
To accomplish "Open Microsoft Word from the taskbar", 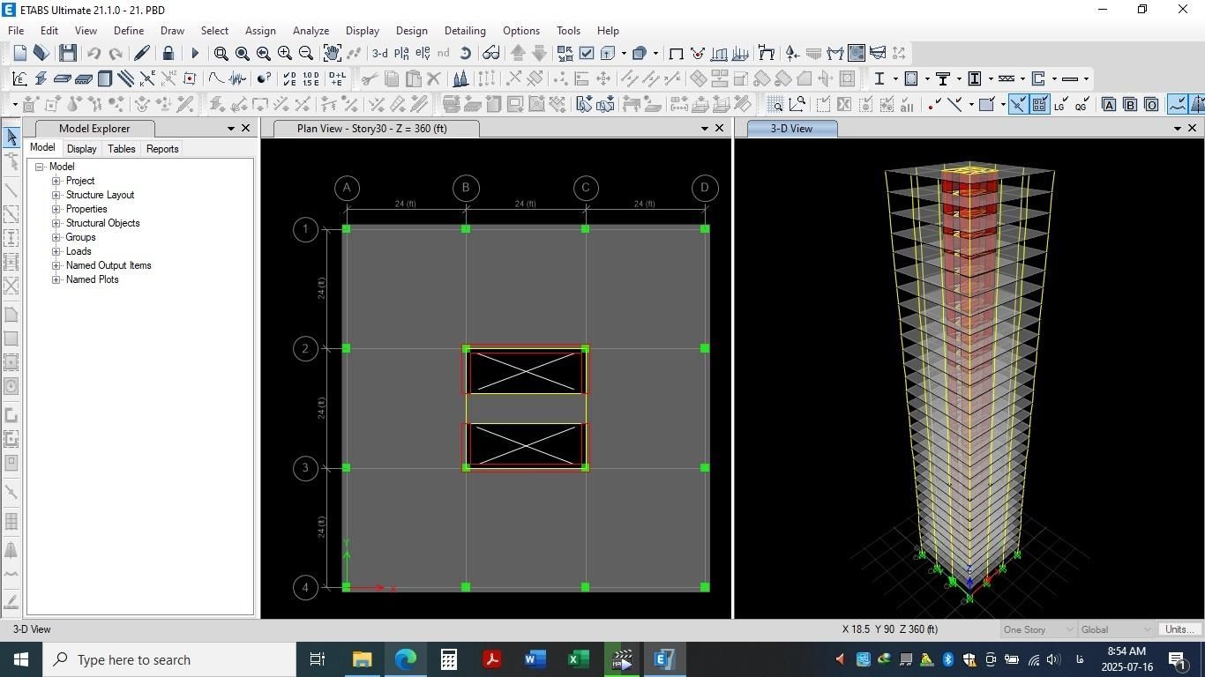I will click(x=535, y=659).
